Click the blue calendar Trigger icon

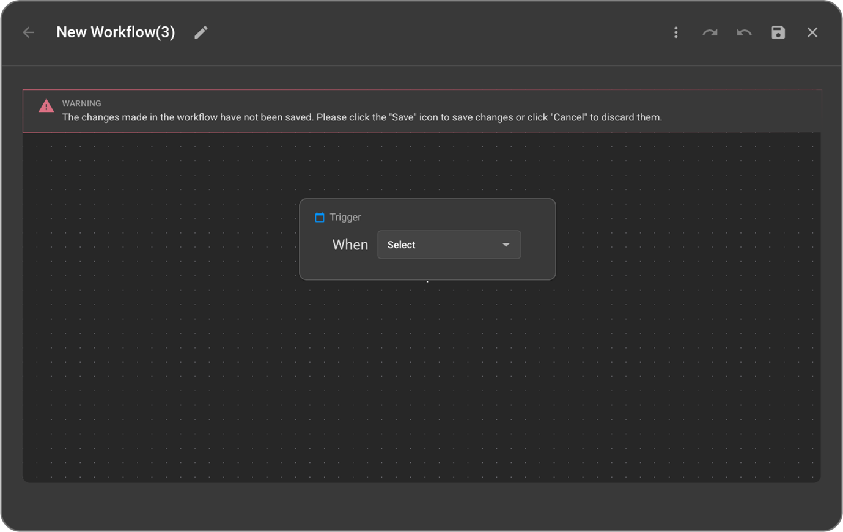point(319,217)
